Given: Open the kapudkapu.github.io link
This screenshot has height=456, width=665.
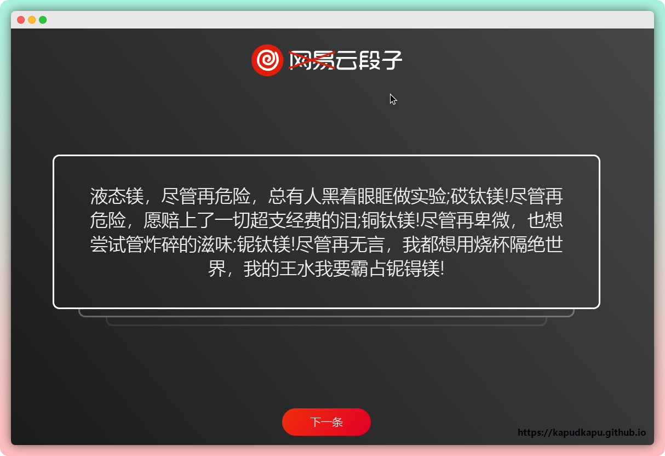Looking at the screenshot, I should point(582,432).
